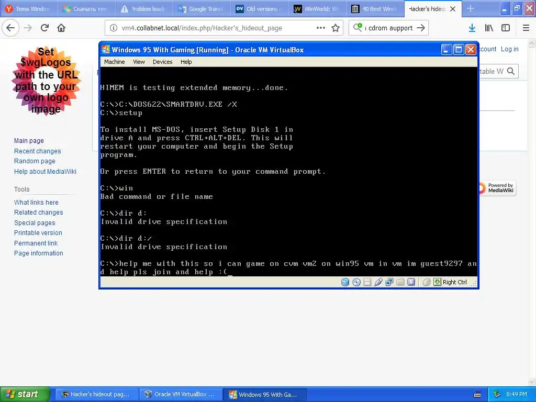Image resolution: width=536 pixels, height=402 pixels.
Task: Click the Powered by MediaWiki badge
Action: (x=497, y=188)
